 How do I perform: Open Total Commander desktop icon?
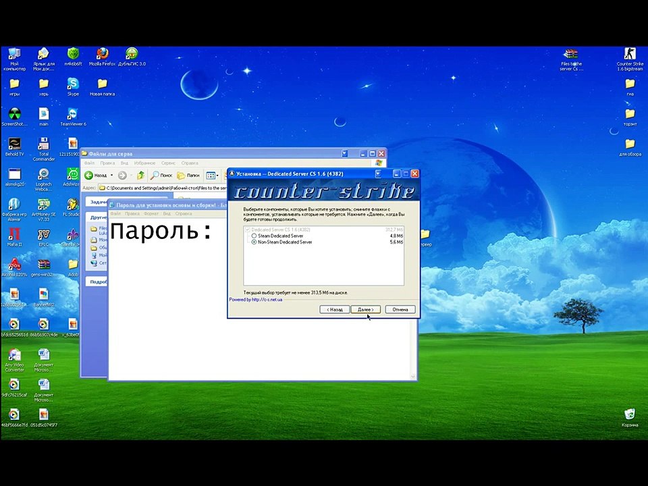(44, 149)
